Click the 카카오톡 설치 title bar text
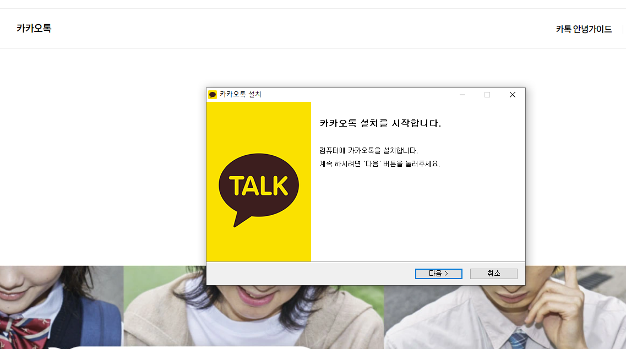 [x=241, y=94]
